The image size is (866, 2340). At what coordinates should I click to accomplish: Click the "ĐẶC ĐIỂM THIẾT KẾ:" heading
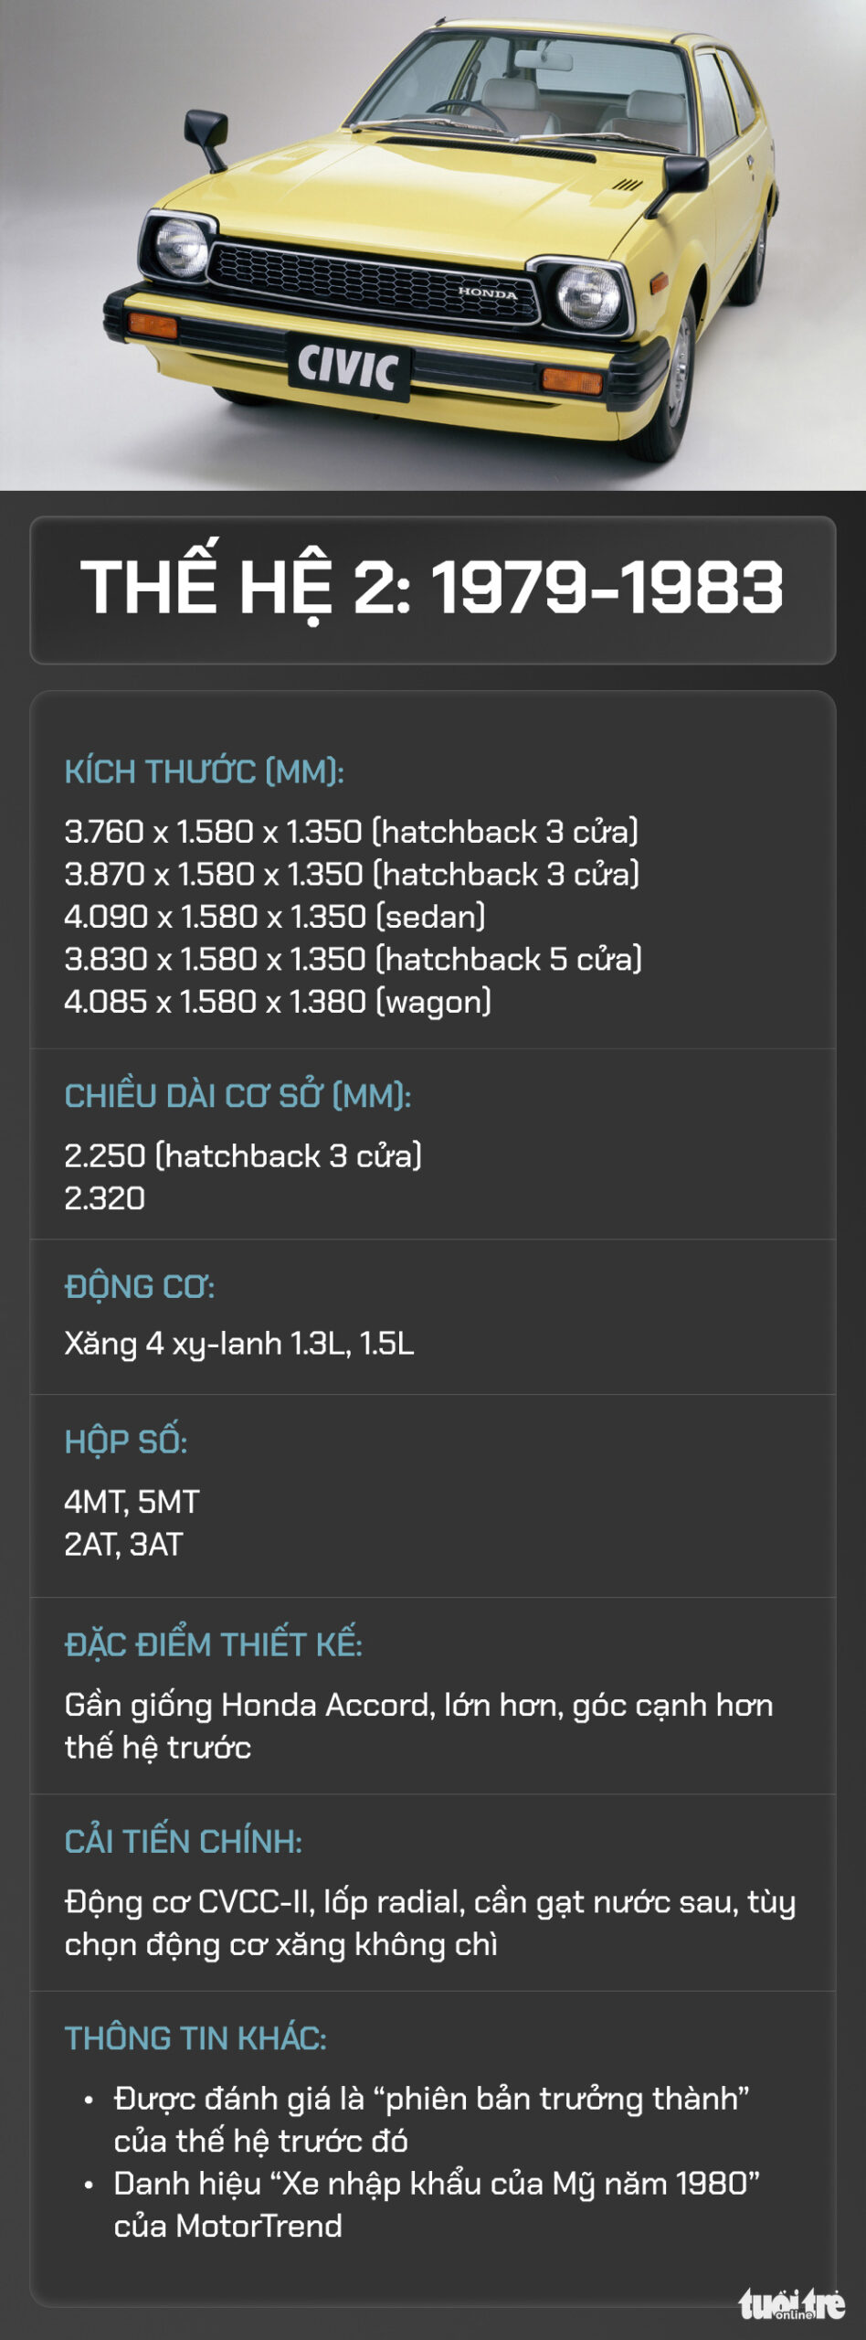[x=213, y=1644]
